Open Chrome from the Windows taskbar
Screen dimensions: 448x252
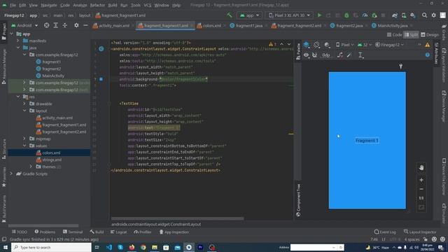click(x=143, y=247)
